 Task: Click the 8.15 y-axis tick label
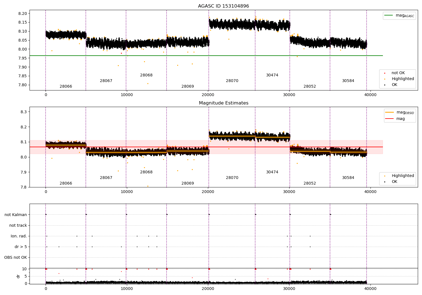click(x=23, y=22)
